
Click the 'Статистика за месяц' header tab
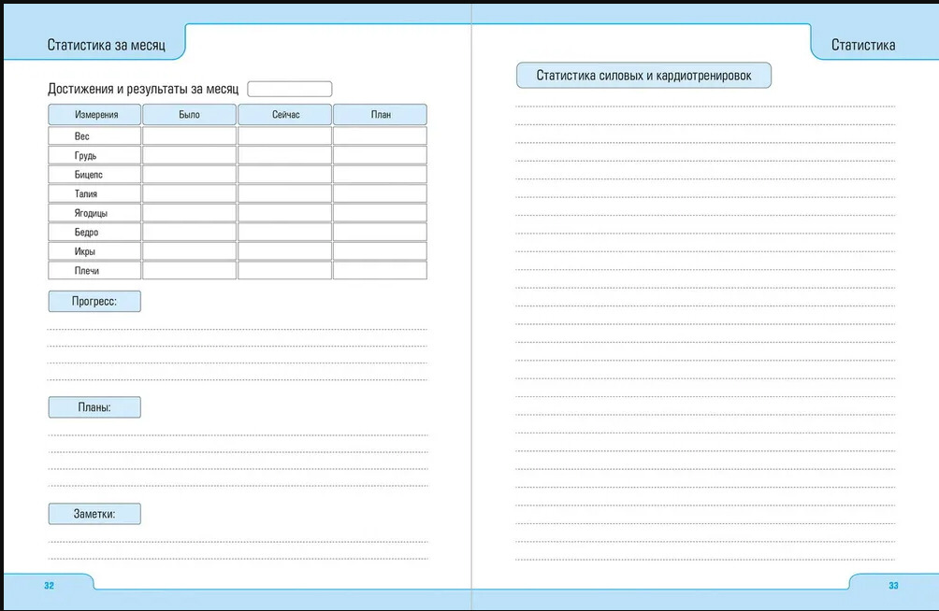(x=106, y=45)
